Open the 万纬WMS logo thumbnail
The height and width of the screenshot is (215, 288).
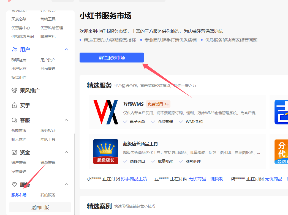click(x=106, y=112)
